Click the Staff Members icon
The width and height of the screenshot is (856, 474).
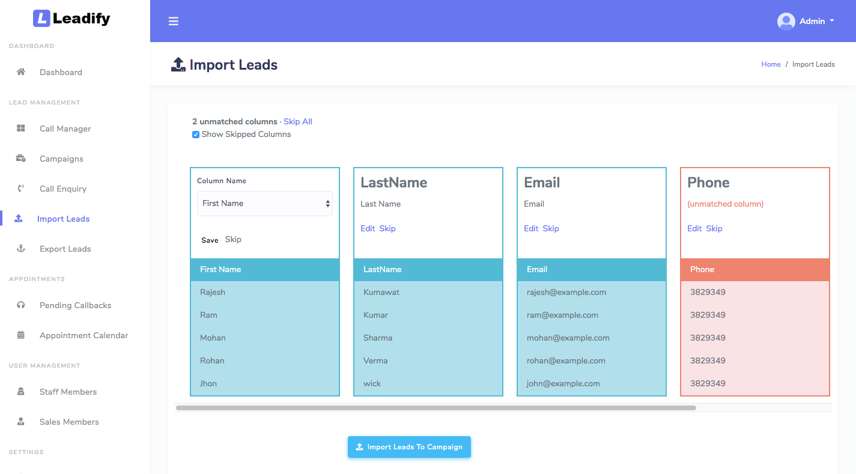pos(21,391)
